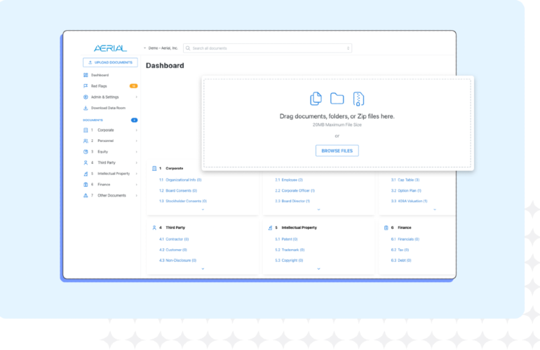Expand the Personnel sidebar chevron

point(136,141)
